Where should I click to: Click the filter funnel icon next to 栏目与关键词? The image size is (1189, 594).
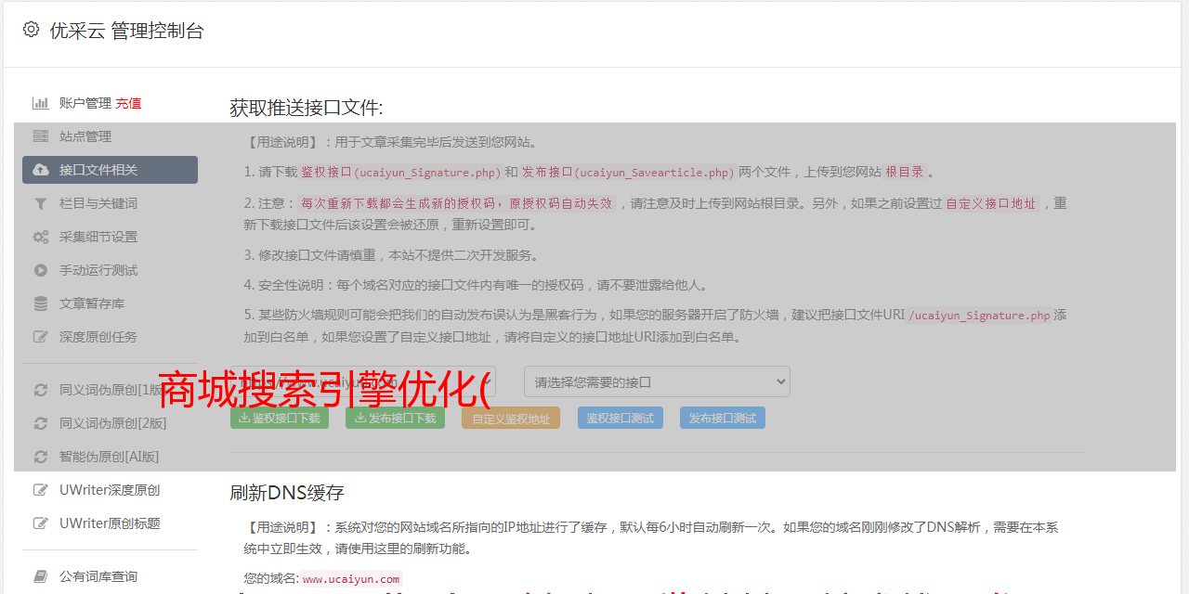(x=41, y=203)
